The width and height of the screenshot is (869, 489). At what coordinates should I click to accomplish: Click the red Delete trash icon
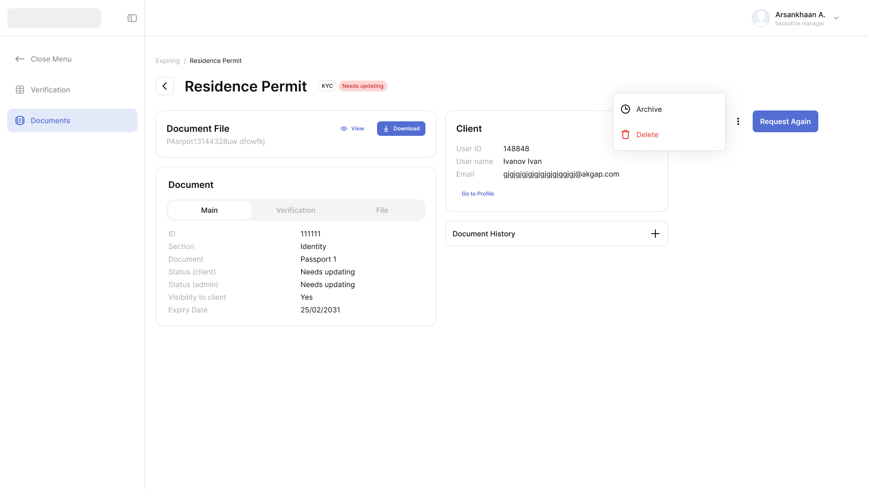[x=625, y=134]
